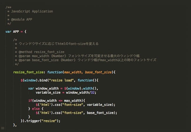Click 'base_font_size' parameter in function signature

click(x=98, y=72)
